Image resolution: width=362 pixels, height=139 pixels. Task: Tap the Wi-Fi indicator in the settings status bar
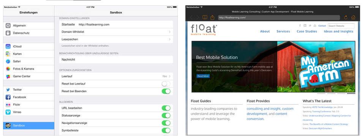pyautogui.click(x=19, y=7)
